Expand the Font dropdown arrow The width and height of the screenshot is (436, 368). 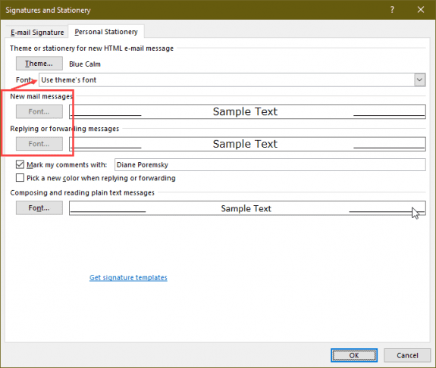tap(419, 80)
